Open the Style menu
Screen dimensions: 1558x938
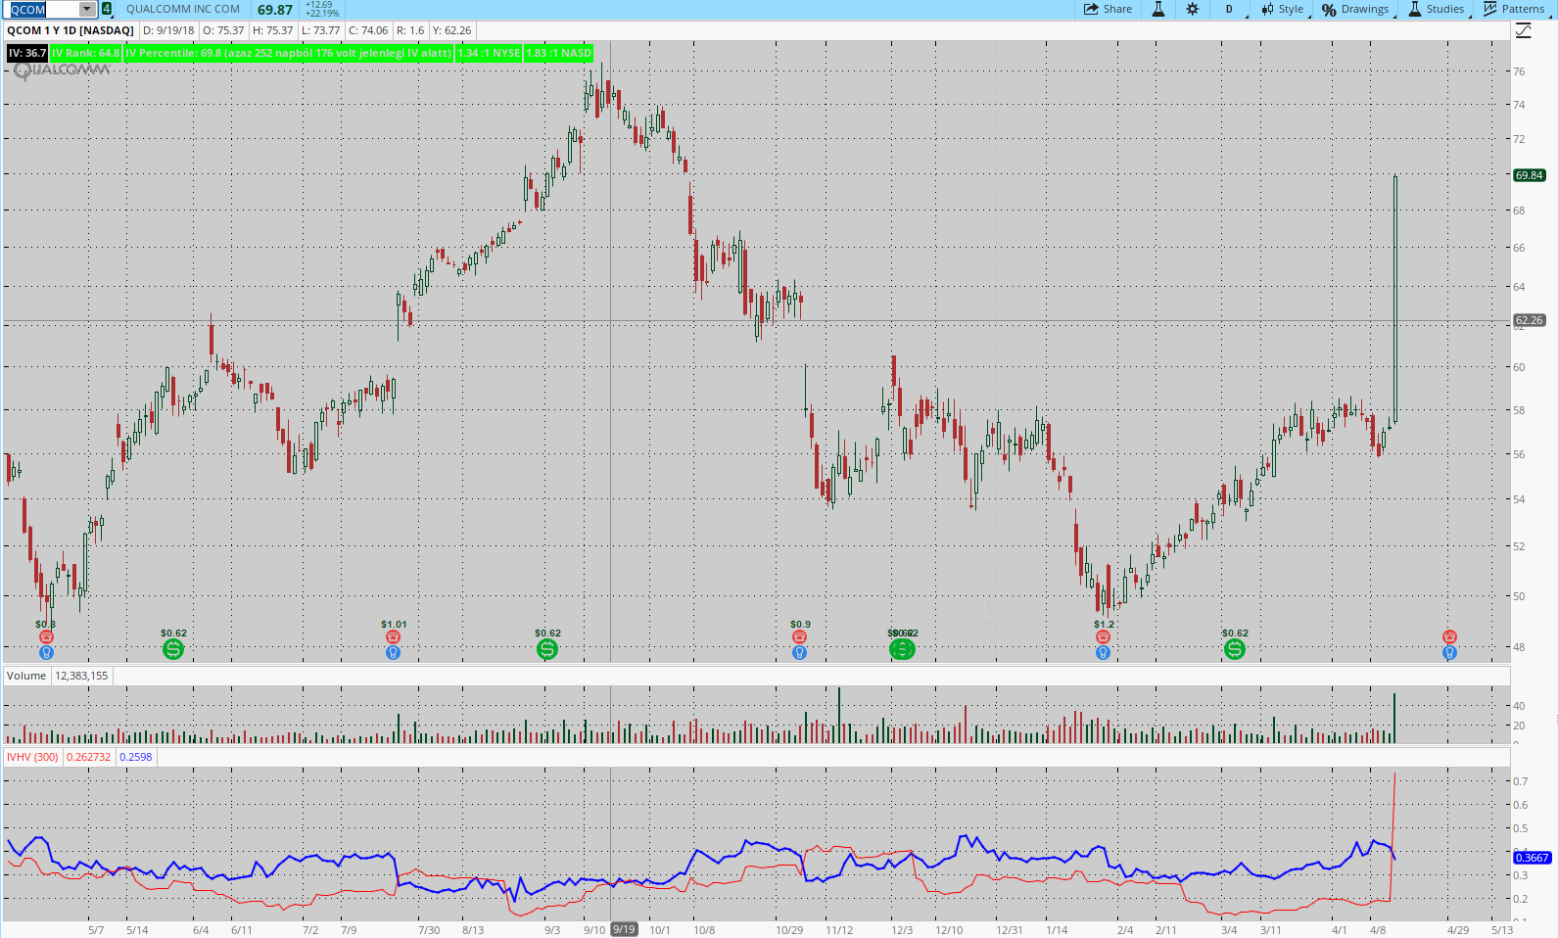(1283, 9)
